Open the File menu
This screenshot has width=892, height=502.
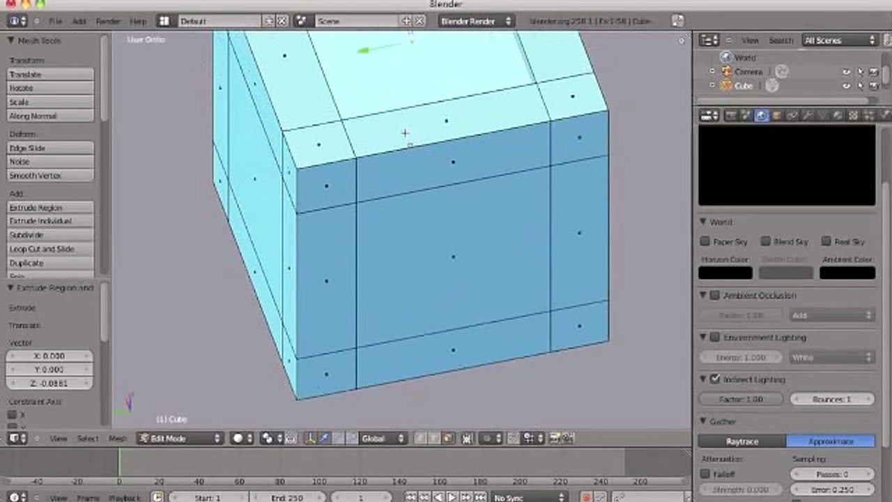pos(55,22)
